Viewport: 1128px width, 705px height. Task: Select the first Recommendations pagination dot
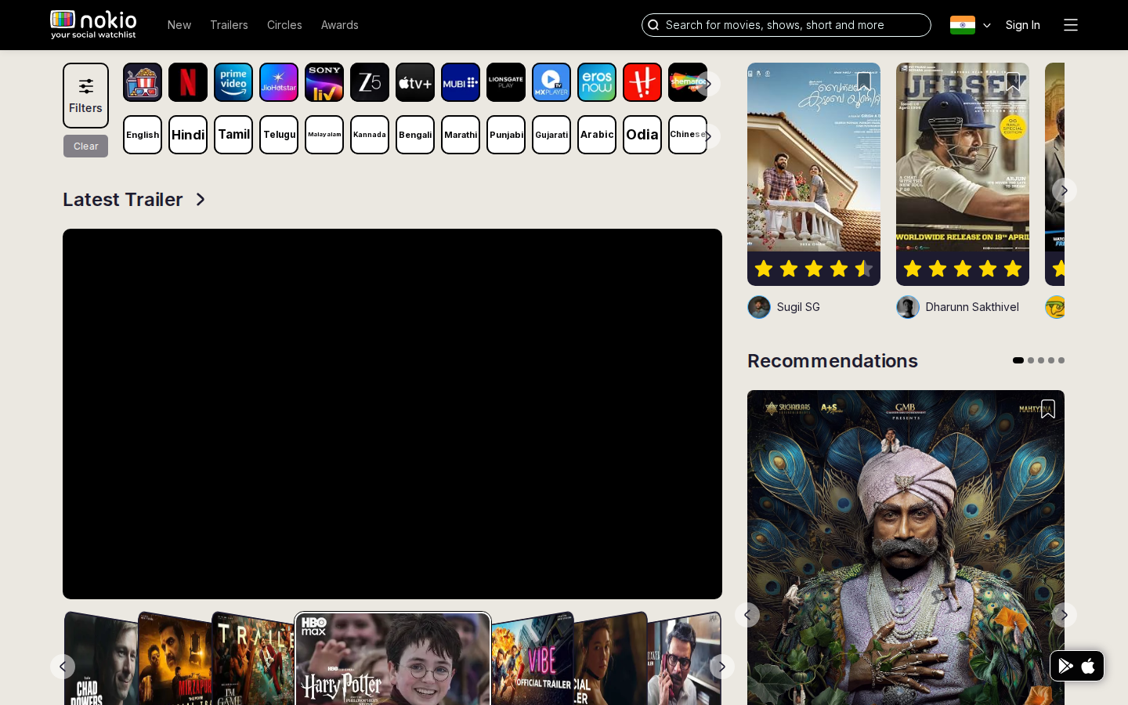[1018, 360]
